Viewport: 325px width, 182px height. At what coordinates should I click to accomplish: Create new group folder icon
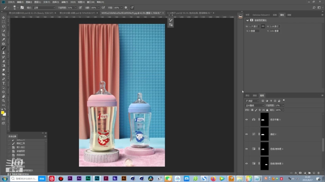(x=310, y=173)
